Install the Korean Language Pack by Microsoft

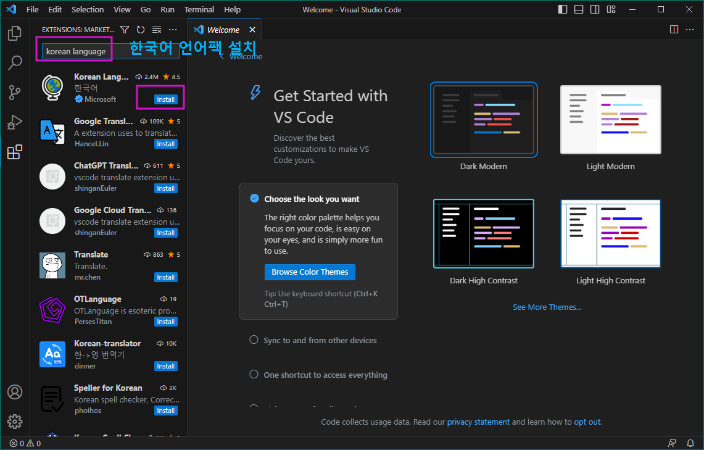point(166,99)
